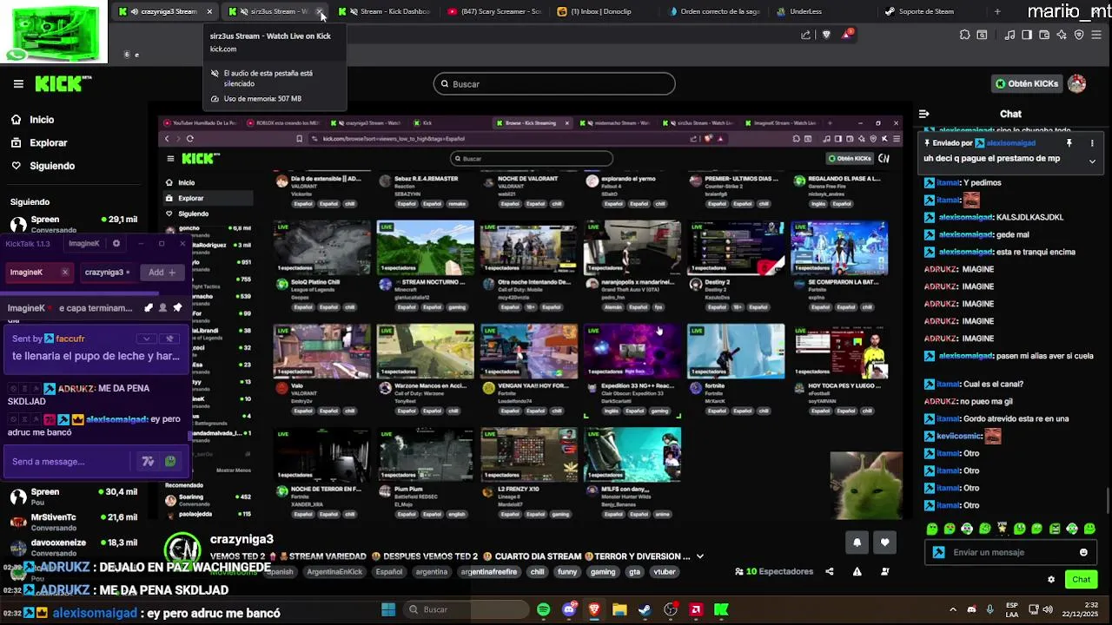Viewport: 1112px width, 625px height.
Task: Open a new browser tab
Action: click(x=997, y=11)
